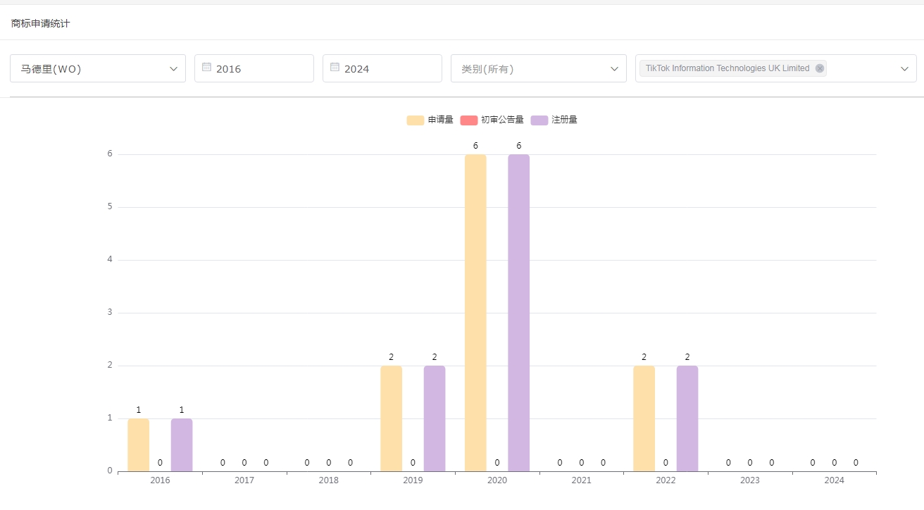Image resolution: width=924 pixels, height=510 pixels.
Task: Click the 2019 yellow application bar
Action: click(391, 418)
